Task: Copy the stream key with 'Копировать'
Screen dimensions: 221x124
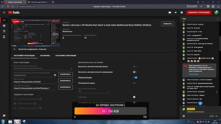Action: coord(65,74)
